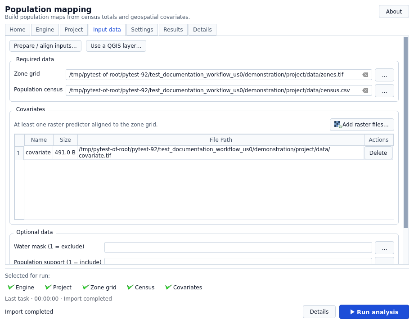This screenshot has width=414, height=324.
Task: Click the Population support input field
Action: tap(238, 261)
